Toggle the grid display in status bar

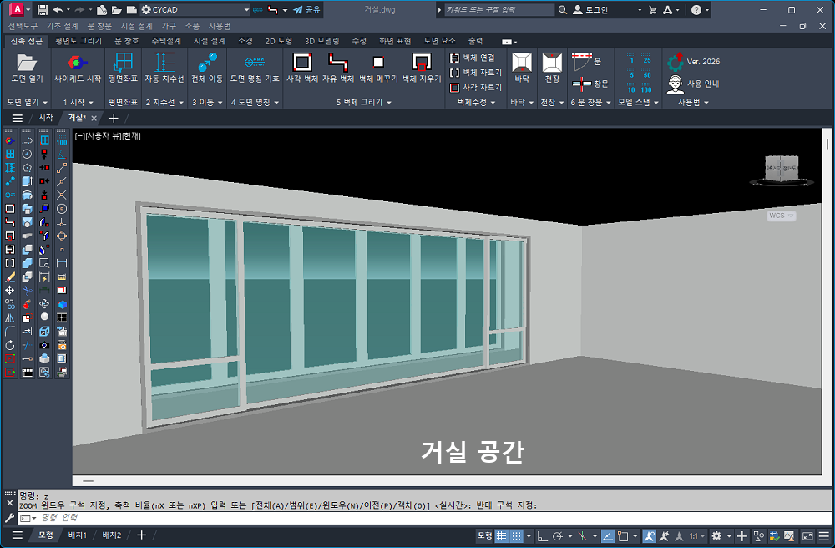(502, 535)
